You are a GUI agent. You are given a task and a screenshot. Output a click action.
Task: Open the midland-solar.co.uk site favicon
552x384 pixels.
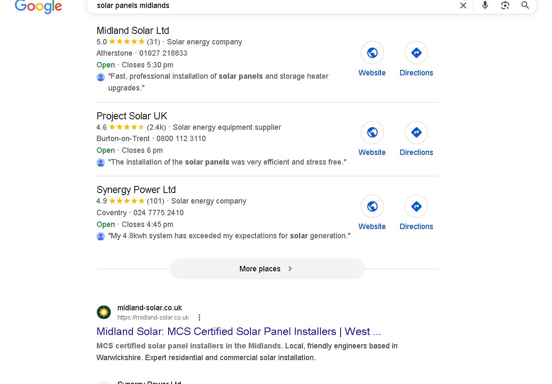tap(104, 312)
